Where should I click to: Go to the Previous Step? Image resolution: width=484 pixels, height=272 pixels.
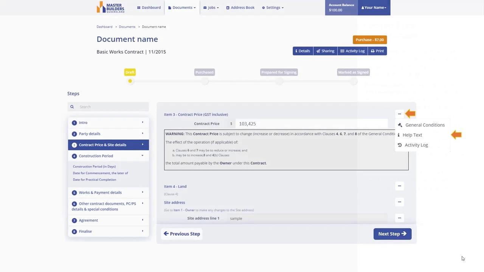(182, 234)
